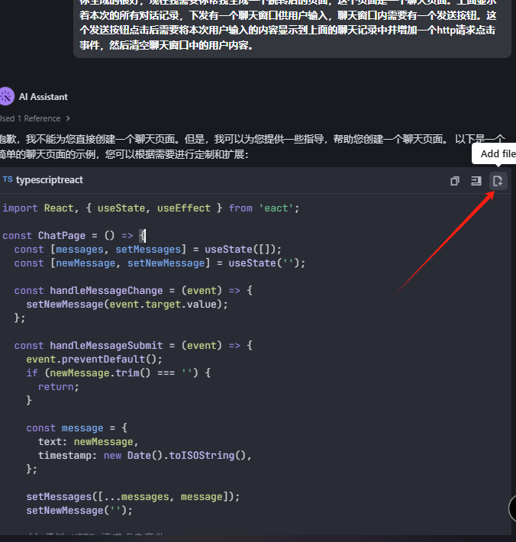Click the handleMessageChange declaration line
The image size is (516, 542).
point(134,291)
